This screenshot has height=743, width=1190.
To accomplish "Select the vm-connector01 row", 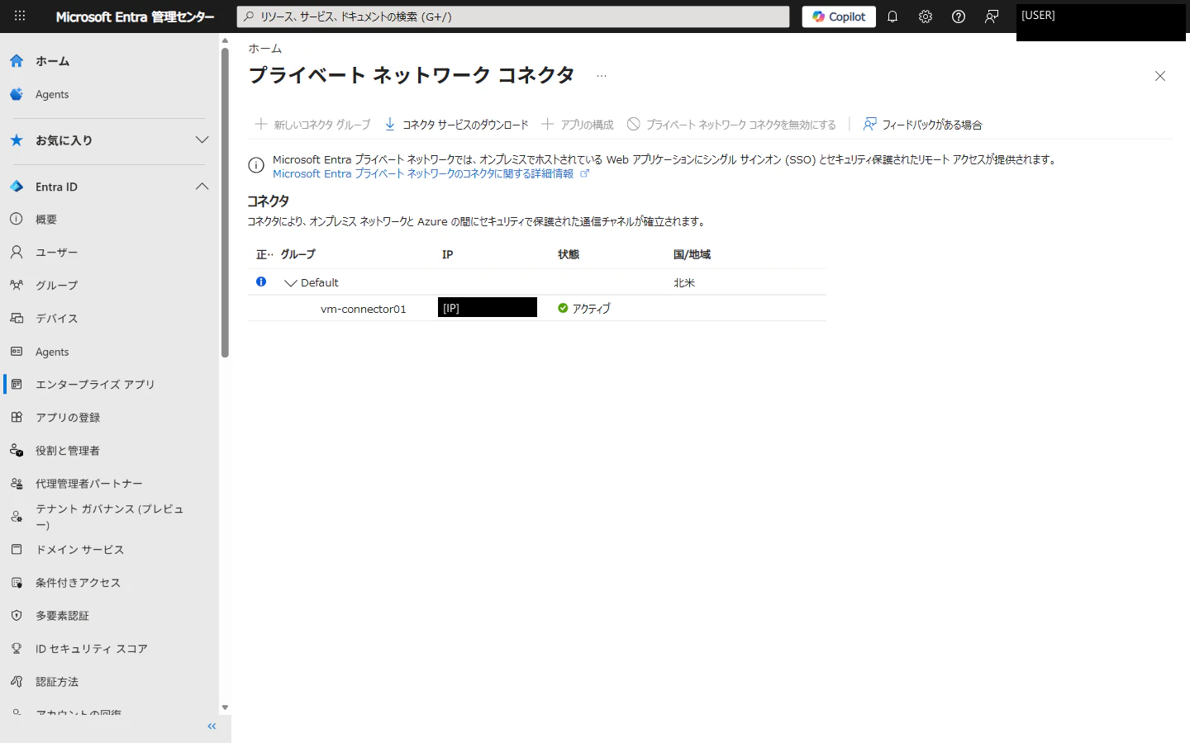I will tap(537, 309).
